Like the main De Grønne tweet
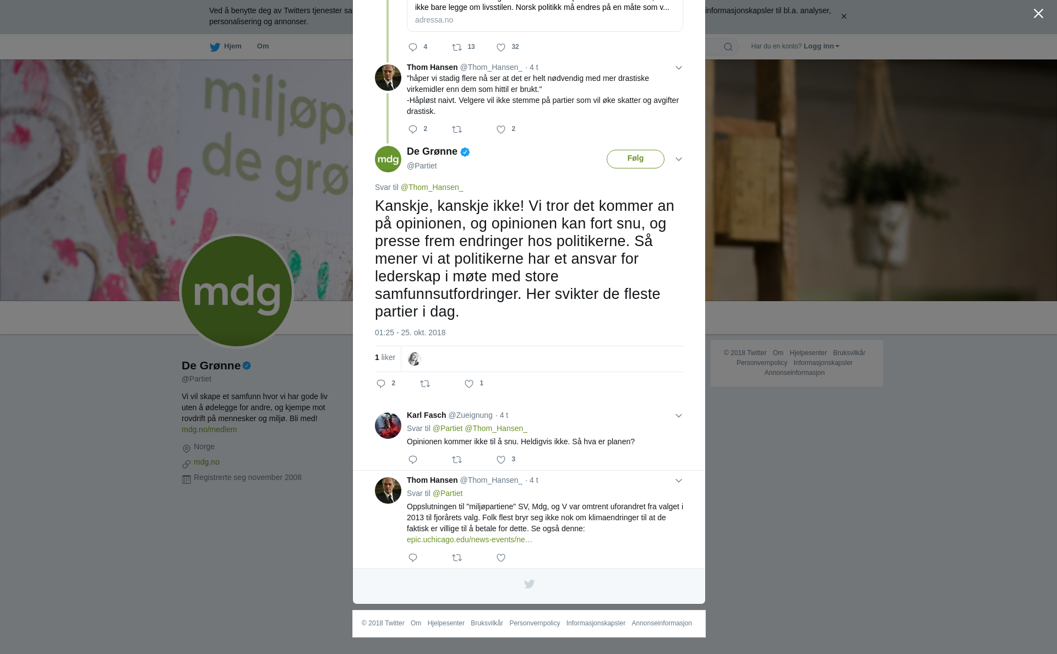 tap(469, 384)
